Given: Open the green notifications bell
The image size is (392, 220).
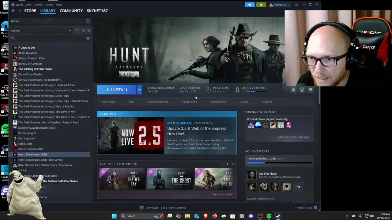Looking at the screenshot, I should tap(261, 5).
